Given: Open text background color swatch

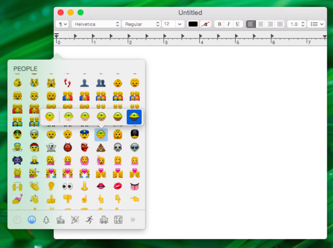Looking at the screenshot, I should pos(206,24).
